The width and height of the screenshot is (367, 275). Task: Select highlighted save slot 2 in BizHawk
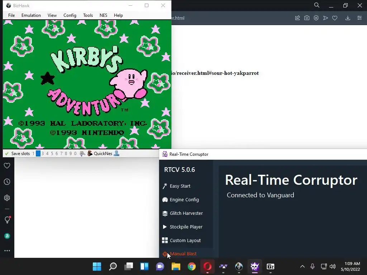coord(38,154)
